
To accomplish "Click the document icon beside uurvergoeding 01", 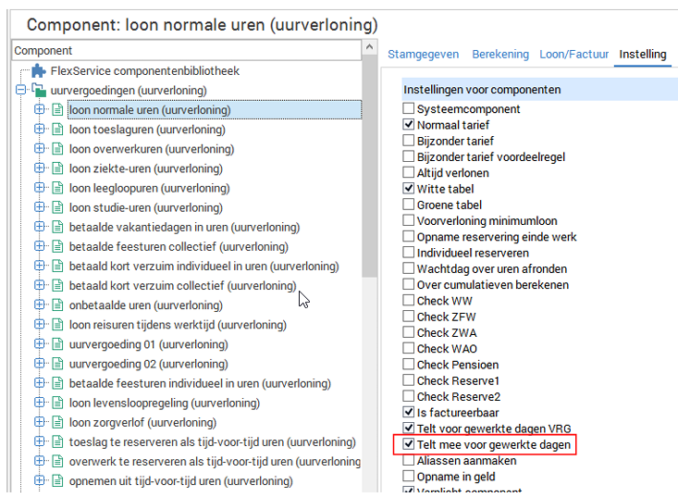I will tap(57, 344).
